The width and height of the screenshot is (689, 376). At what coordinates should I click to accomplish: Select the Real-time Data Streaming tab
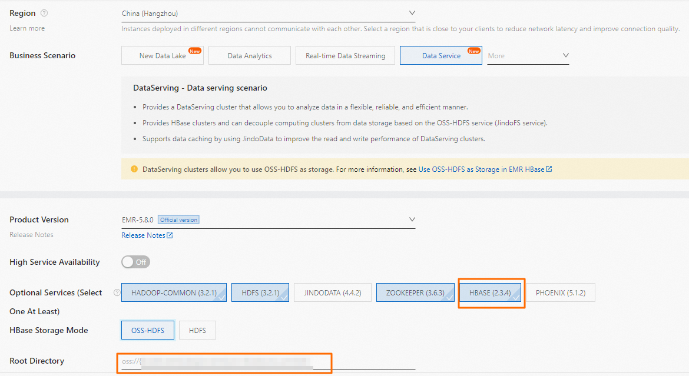click(x=345, y=55)
